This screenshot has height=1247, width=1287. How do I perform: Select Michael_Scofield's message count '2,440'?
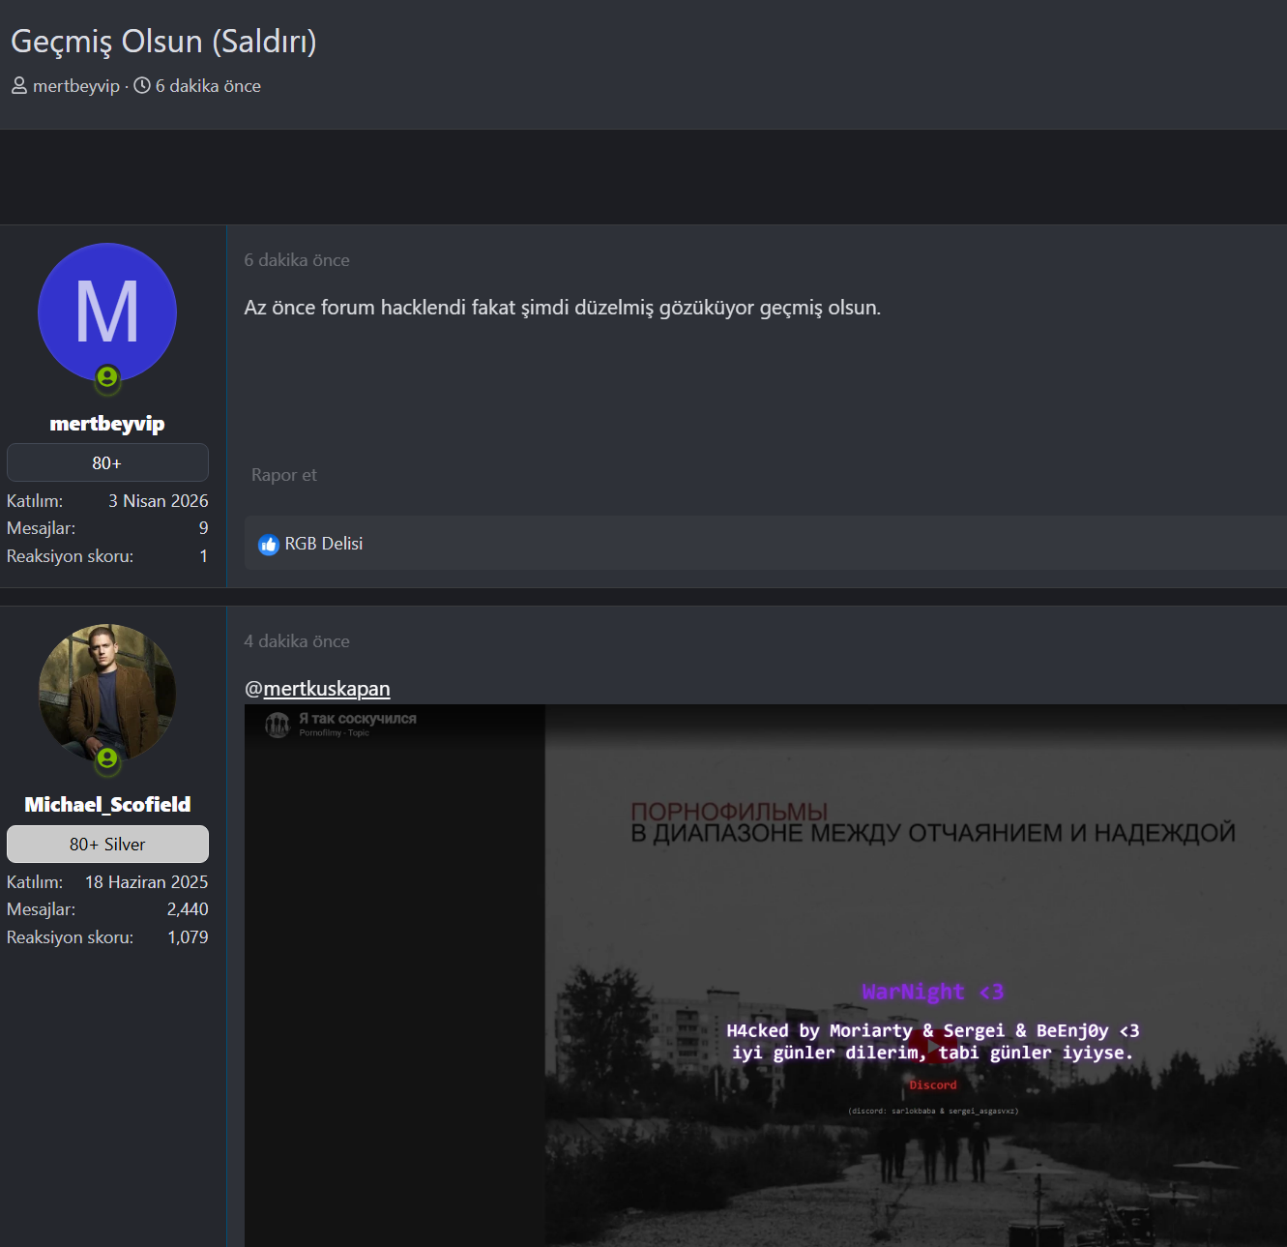[188, 909]
